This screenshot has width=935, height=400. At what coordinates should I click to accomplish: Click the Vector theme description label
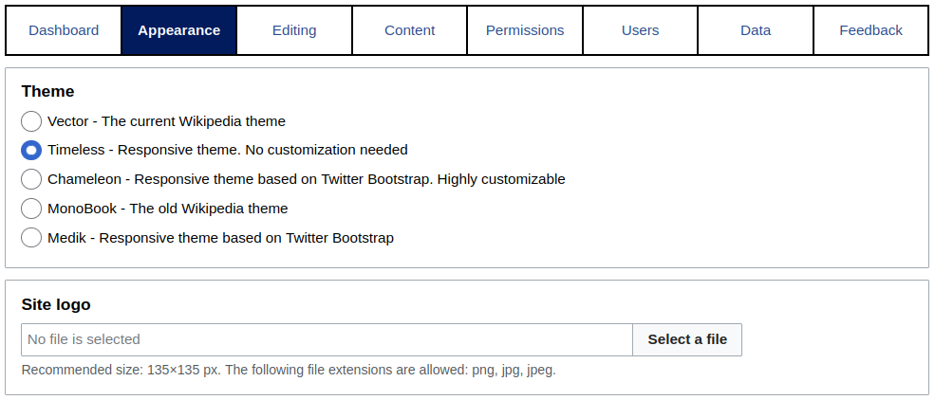pos(166,121)
